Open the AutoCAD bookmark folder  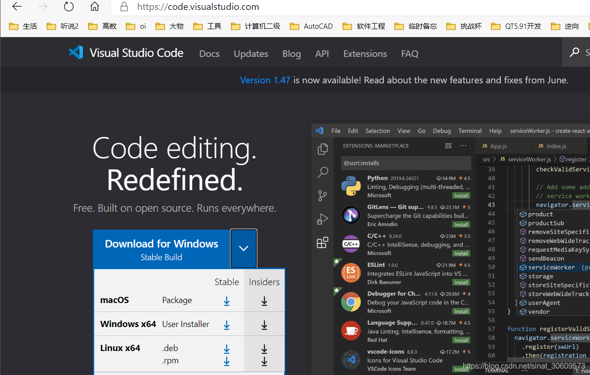click(x=311, y=26)
